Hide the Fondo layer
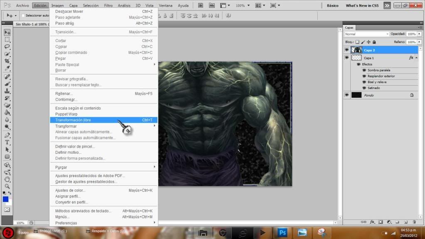Screen dimensions: 425x239 click(x=346, y=95)
